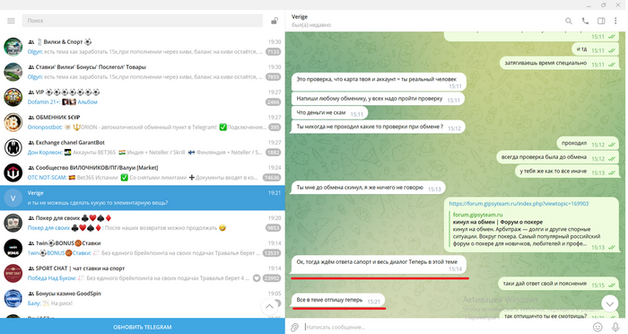Click message 'Что деньги не скам'

point(329,113)
